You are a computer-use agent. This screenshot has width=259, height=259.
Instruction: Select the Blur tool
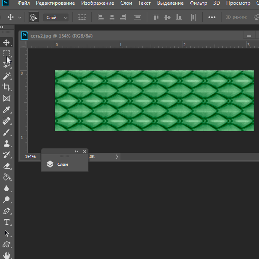6,188
